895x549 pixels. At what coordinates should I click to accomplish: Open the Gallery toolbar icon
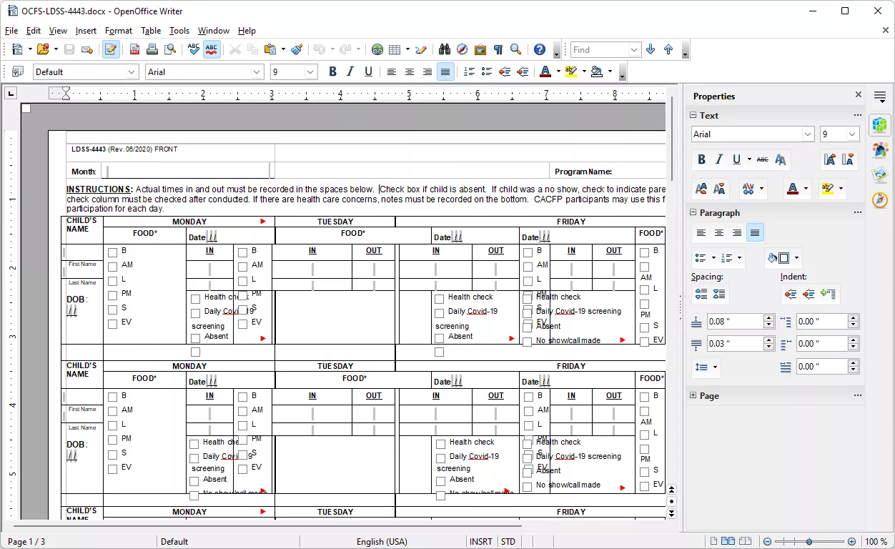tap(480, 49)
